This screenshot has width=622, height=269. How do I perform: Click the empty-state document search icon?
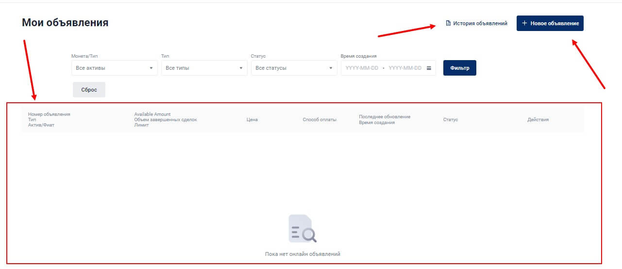(x=303, y=229)
